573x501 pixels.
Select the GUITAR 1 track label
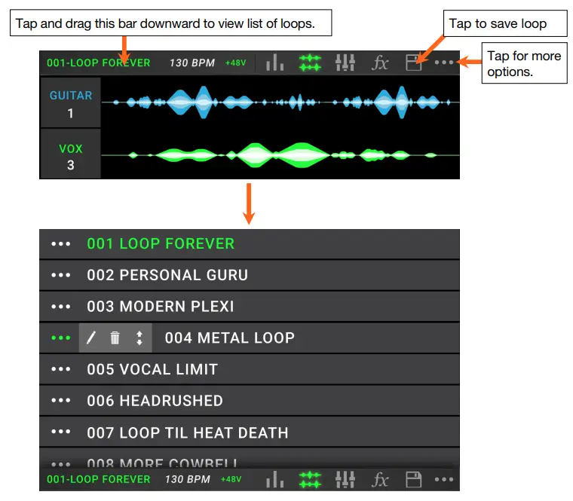(70, 103)
